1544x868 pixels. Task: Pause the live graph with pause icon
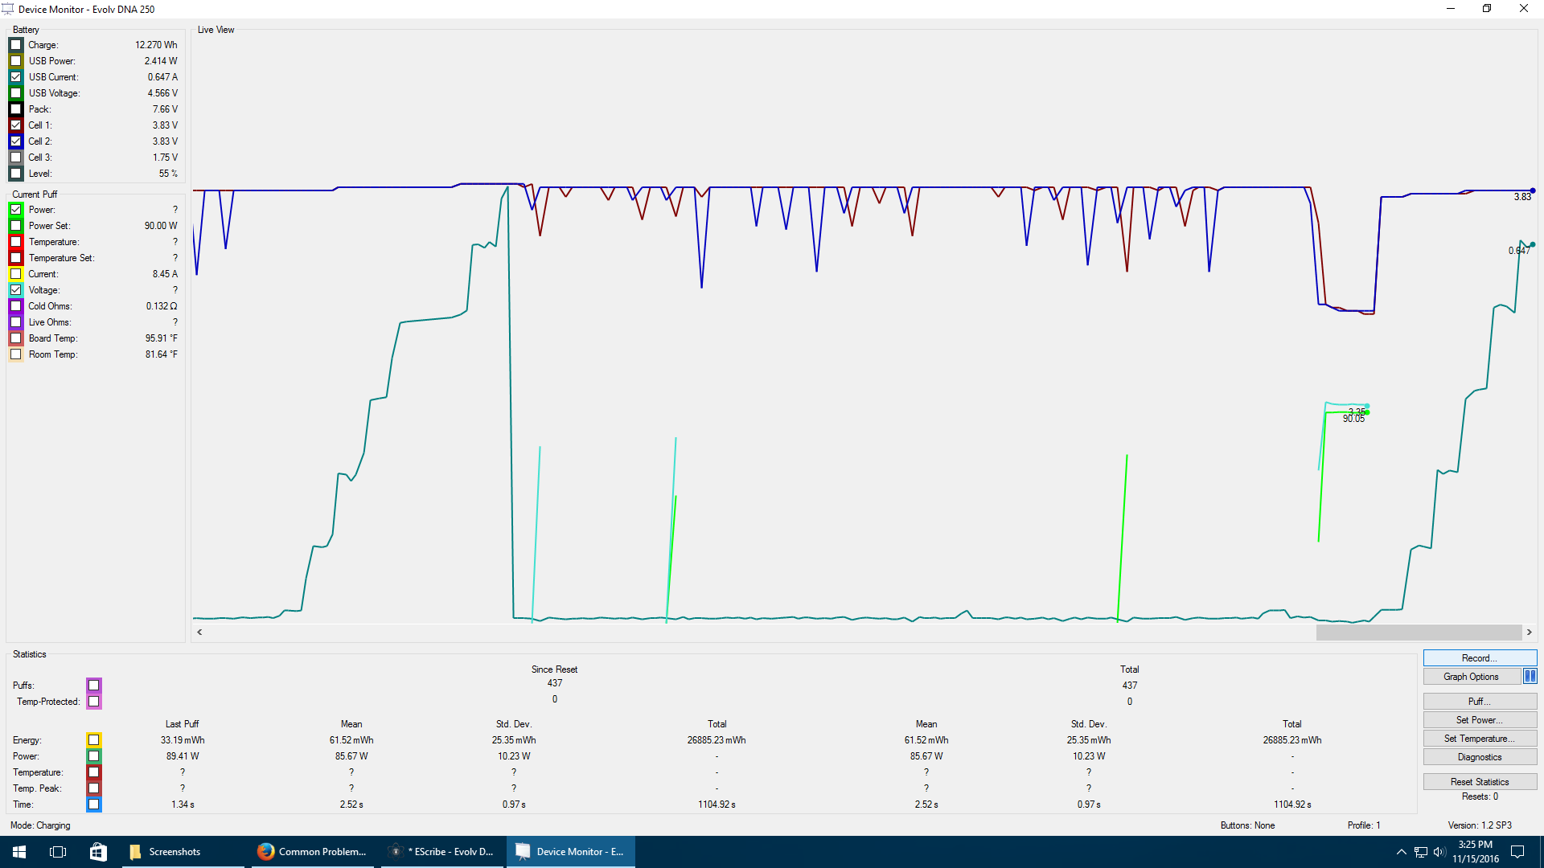pyautogui.click(x=1530, y=677)
